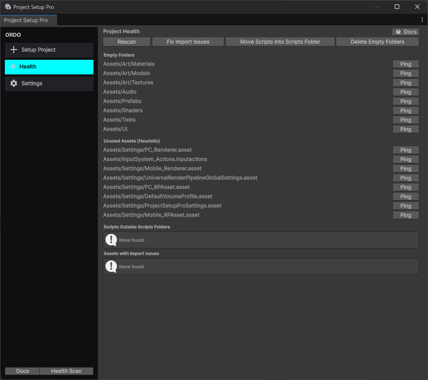Click the Assets/UI path text
This screenshot has width=428, height=380.
tap(115, 129)
